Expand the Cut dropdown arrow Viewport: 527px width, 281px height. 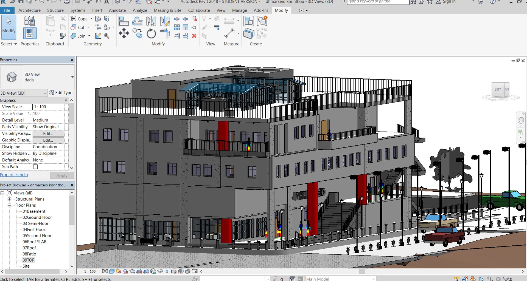click(x=88, y=27)
